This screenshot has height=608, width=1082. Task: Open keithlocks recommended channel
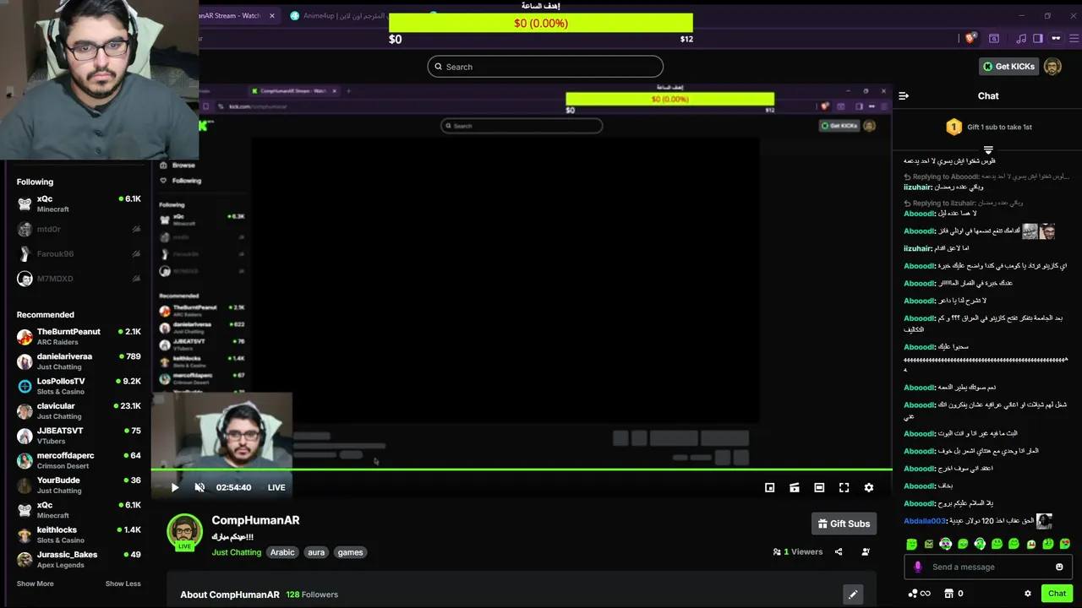tap(79, 535)
